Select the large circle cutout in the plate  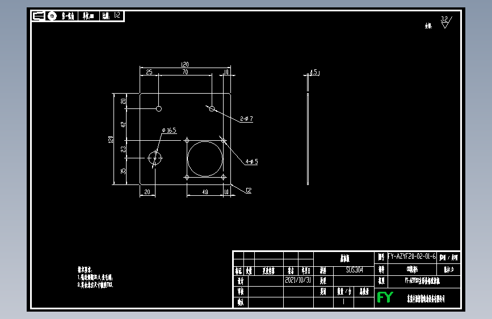point(205,158)
